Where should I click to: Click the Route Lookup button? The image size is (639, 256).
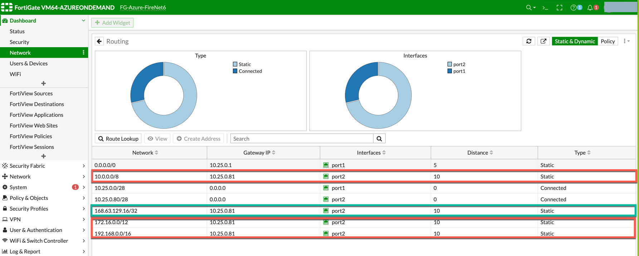[118, 139]
